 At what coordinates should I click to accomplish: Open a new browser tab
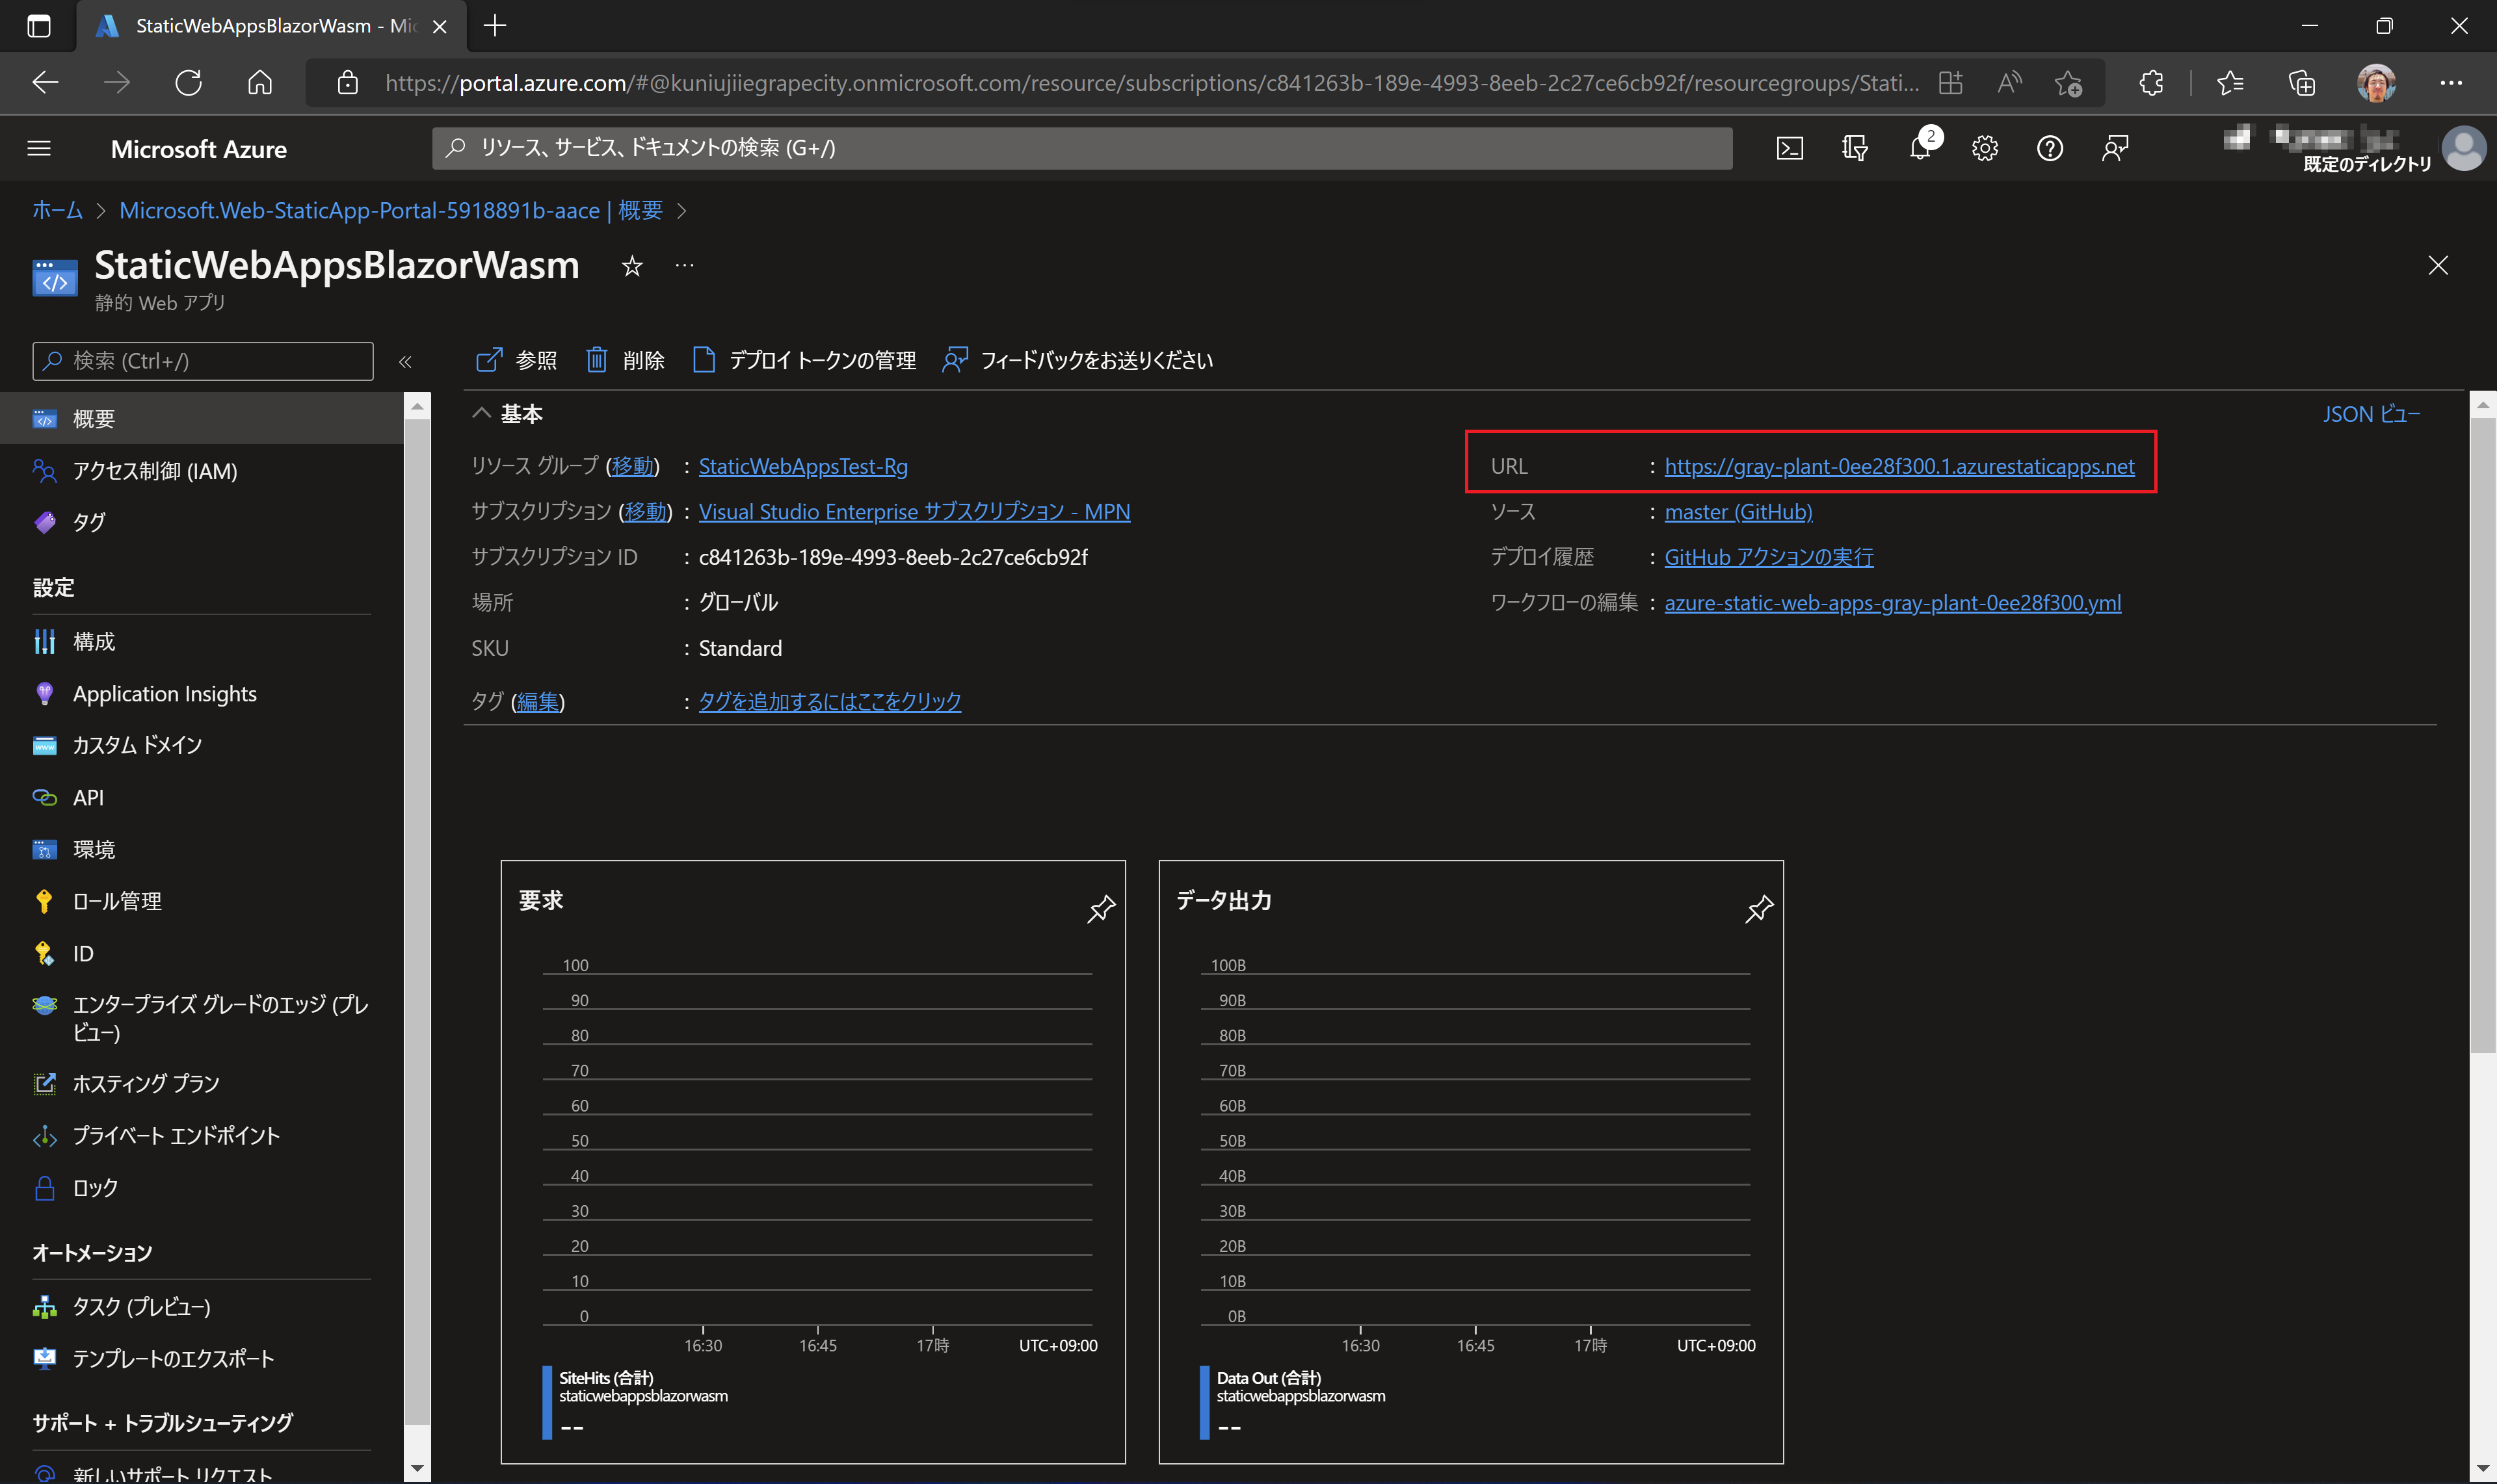(494, 25)
